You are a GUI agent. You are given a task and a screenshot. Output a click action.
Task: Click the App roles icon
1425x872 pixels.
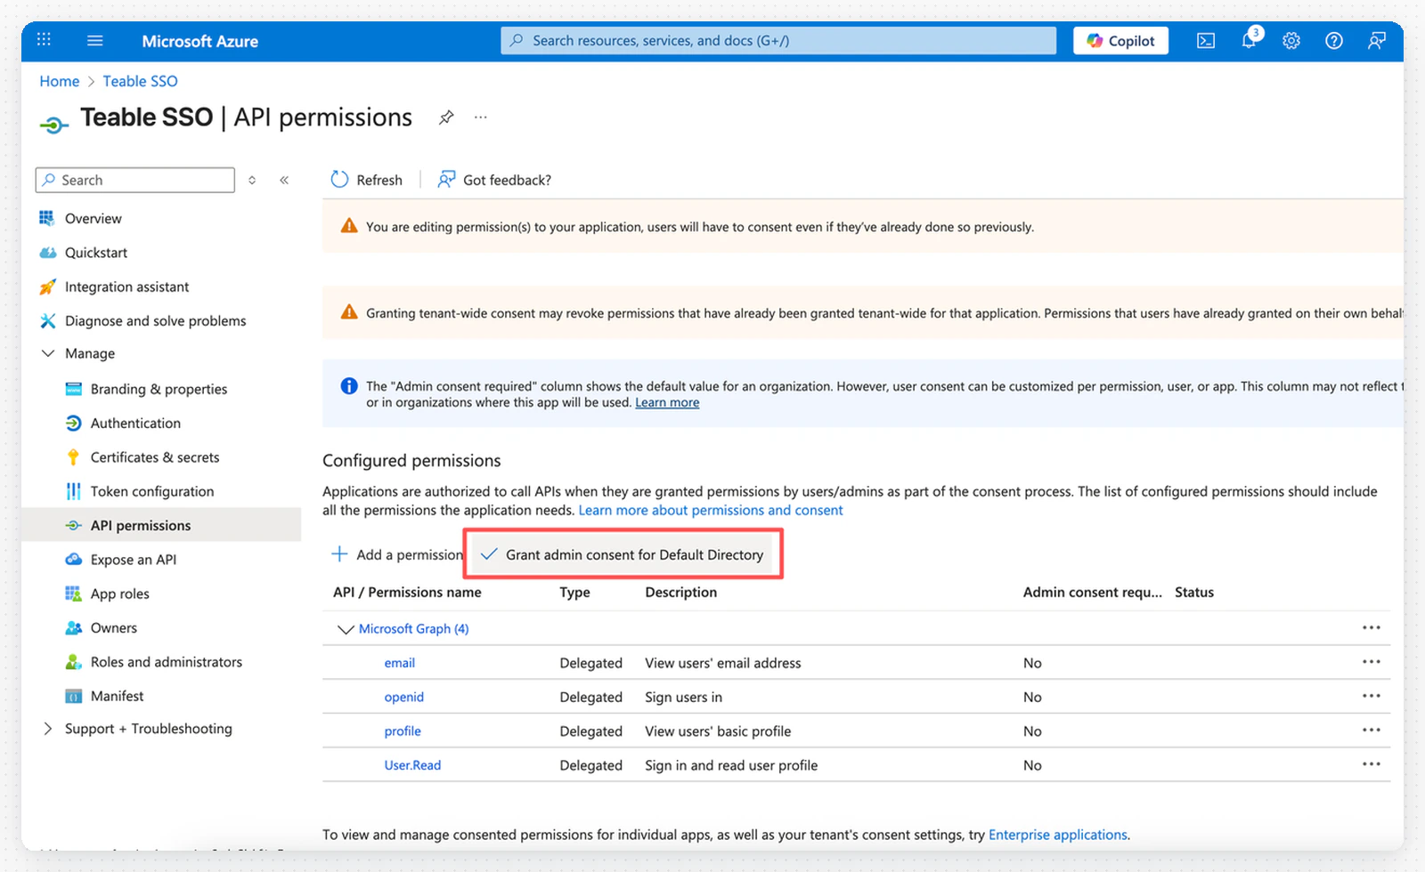[74, 593]
